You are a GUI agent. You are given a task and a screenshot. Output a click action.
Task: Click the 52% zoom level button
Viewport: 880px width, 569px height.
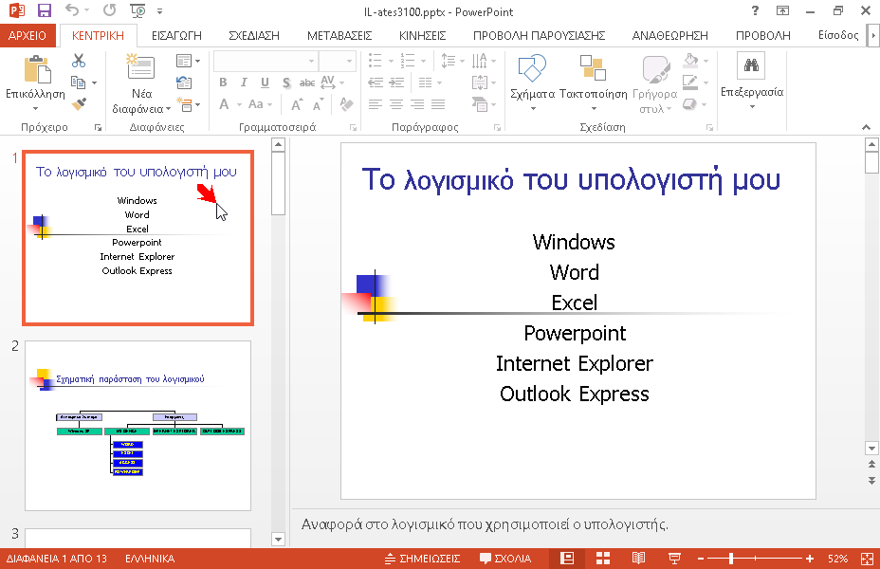pyautogui.click(x=837, y=559)
